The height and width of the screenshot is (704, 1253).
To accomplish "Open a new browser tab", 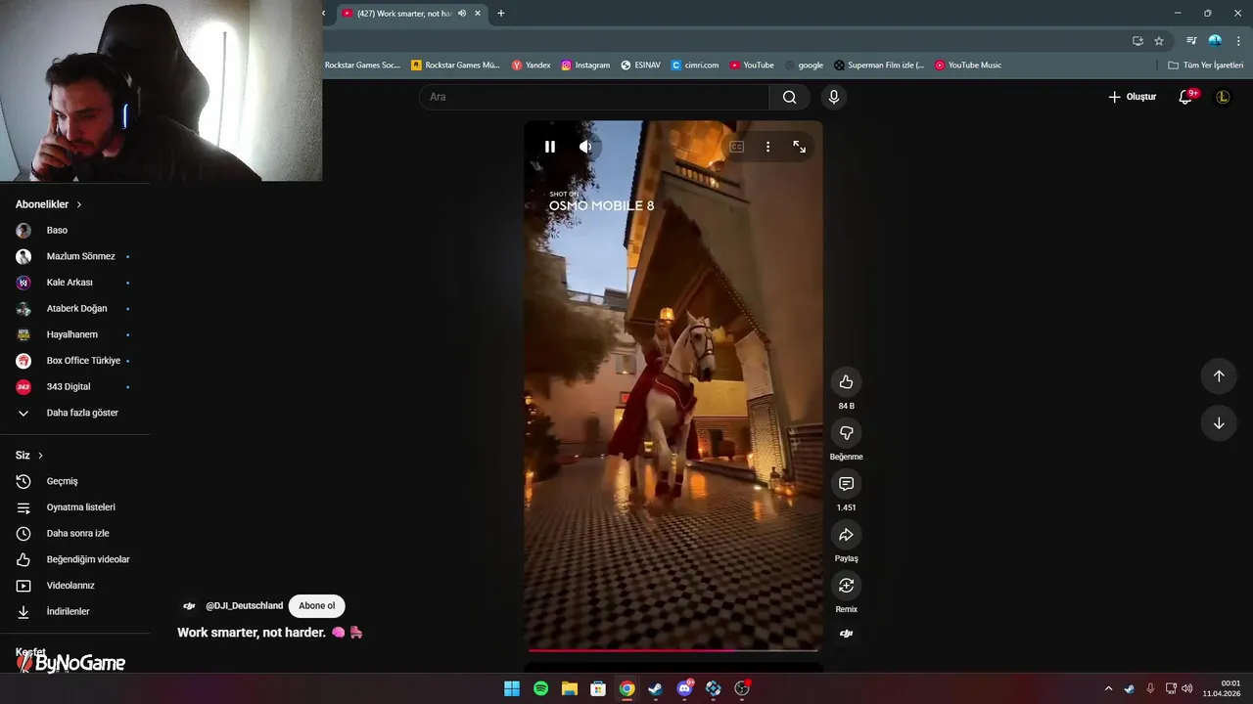I will coord(501,14).
